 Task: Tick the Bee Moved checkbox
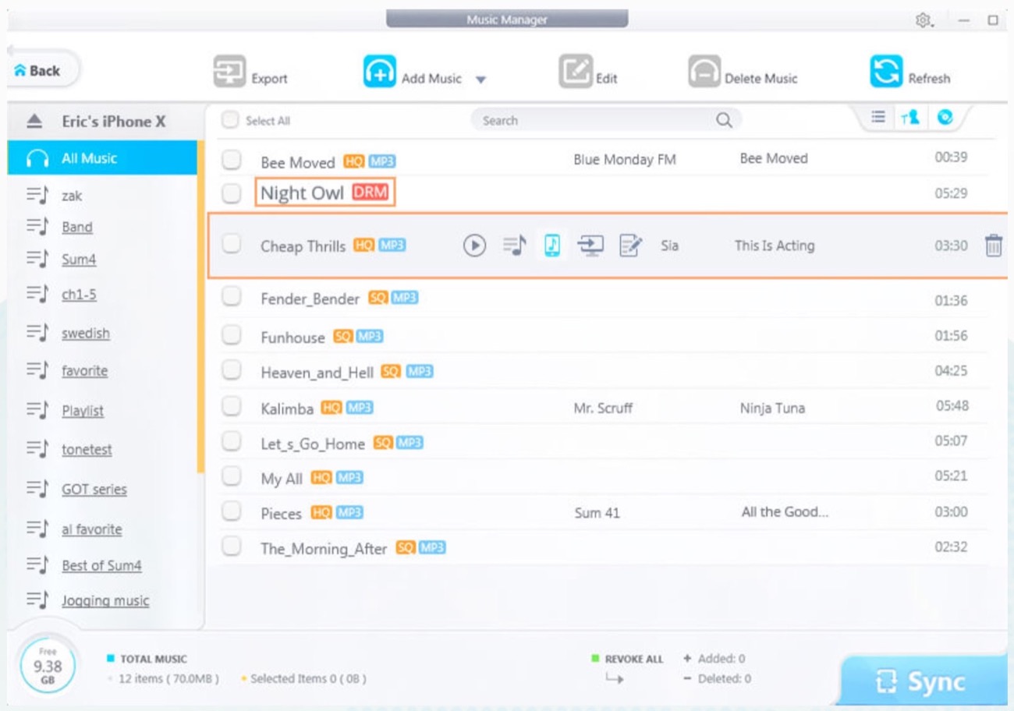point(232,160)
